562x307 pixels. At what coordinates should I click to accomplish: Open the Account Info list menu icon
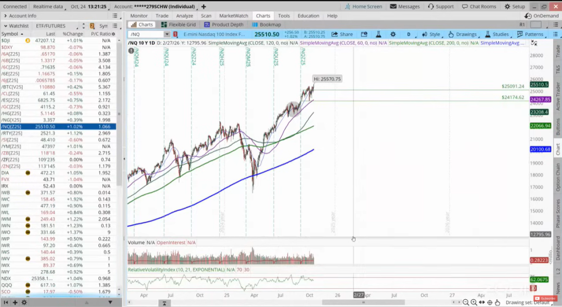115,16
